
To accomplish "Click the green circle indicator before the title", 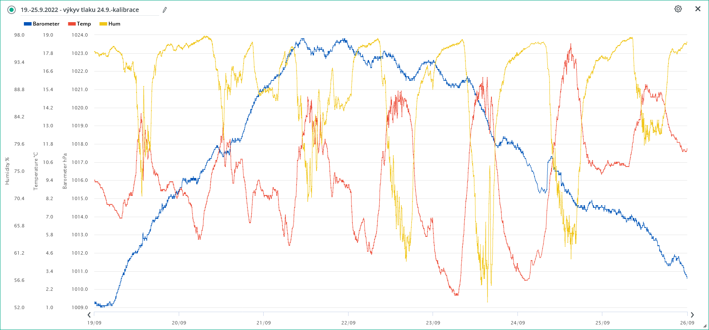I will [x=12, y=10].
